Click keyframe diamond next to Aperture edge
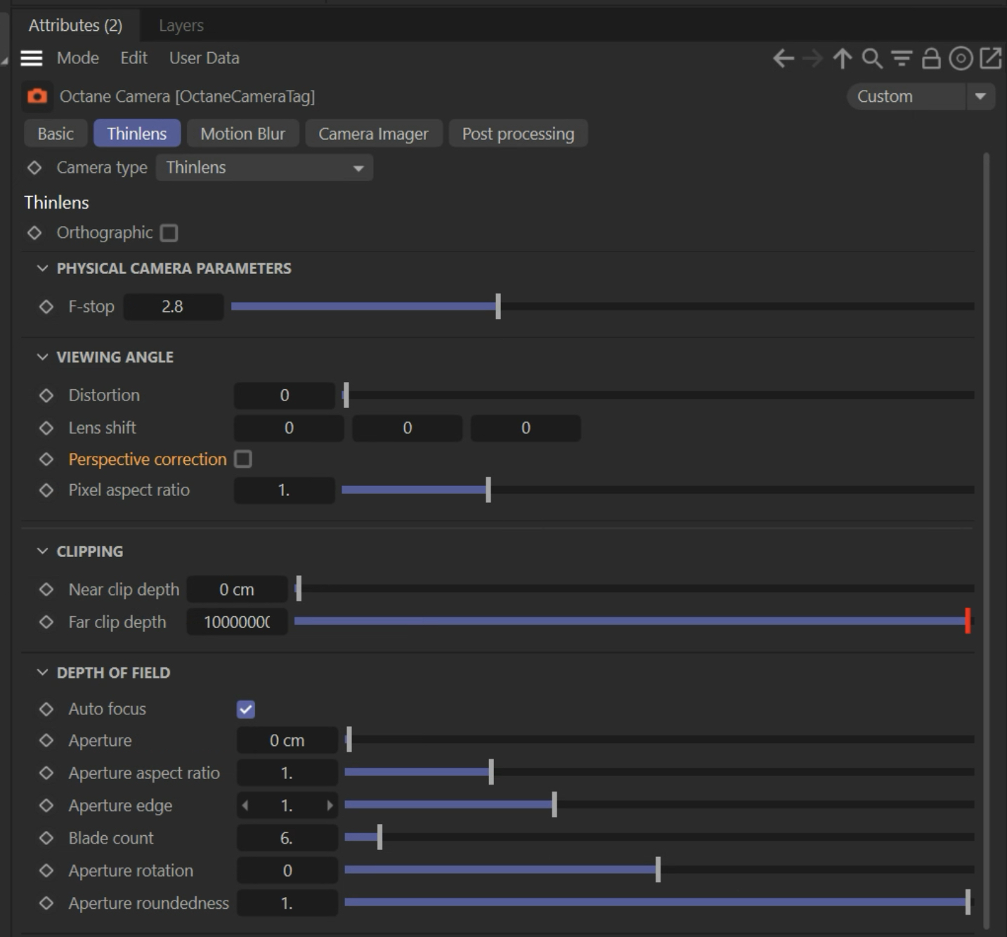Image resolution: width=1007 pixels, height=937 pixels. [46, 806]
